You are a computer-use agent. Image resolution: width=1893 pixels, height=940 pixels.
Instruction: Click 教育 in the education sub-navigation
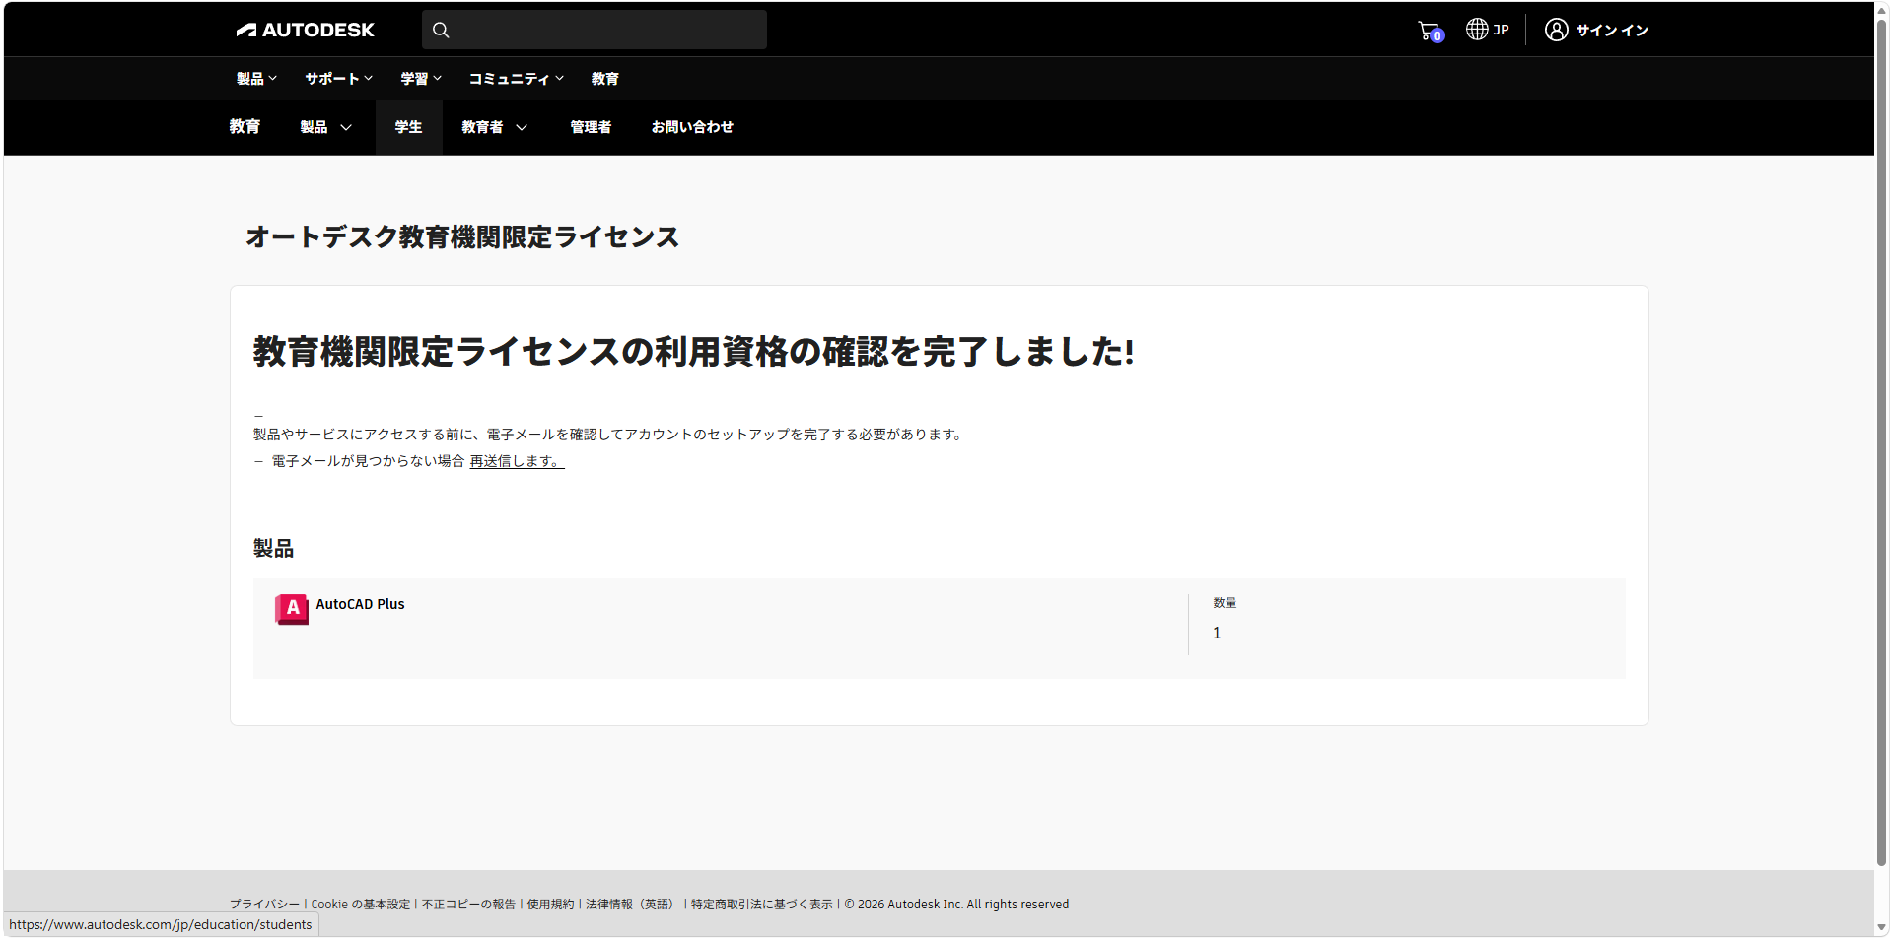pyautogui.click(x=245, y=127)
